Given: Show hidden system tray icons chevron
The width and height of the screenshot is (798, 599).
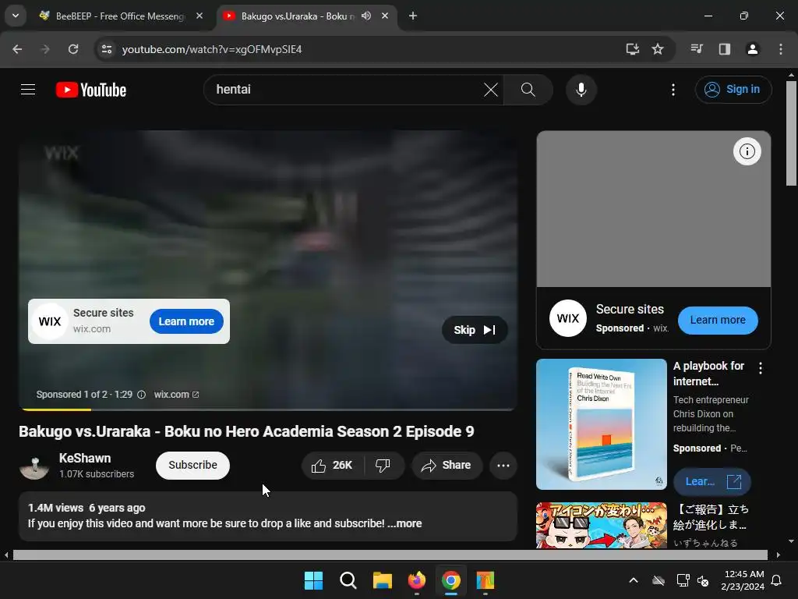Looking at the screenshot, I should pos(633,580).
